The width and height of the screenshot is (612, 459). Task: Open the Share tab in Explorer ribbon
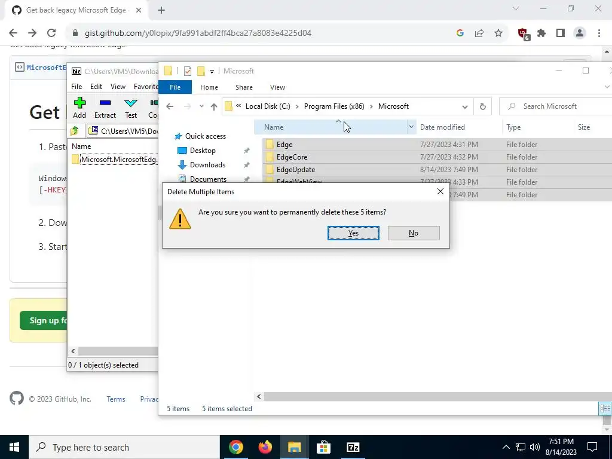pyautogui.click(x=244, y=87)
